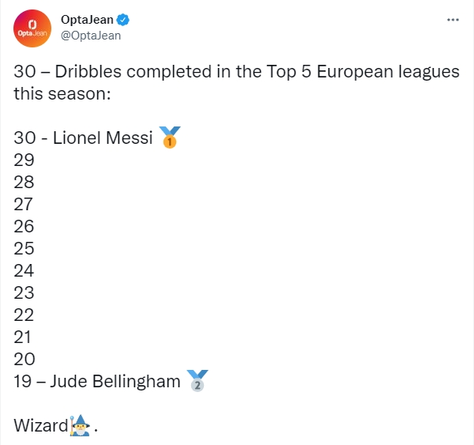Click the number 25 in the list

pos(24,248)
